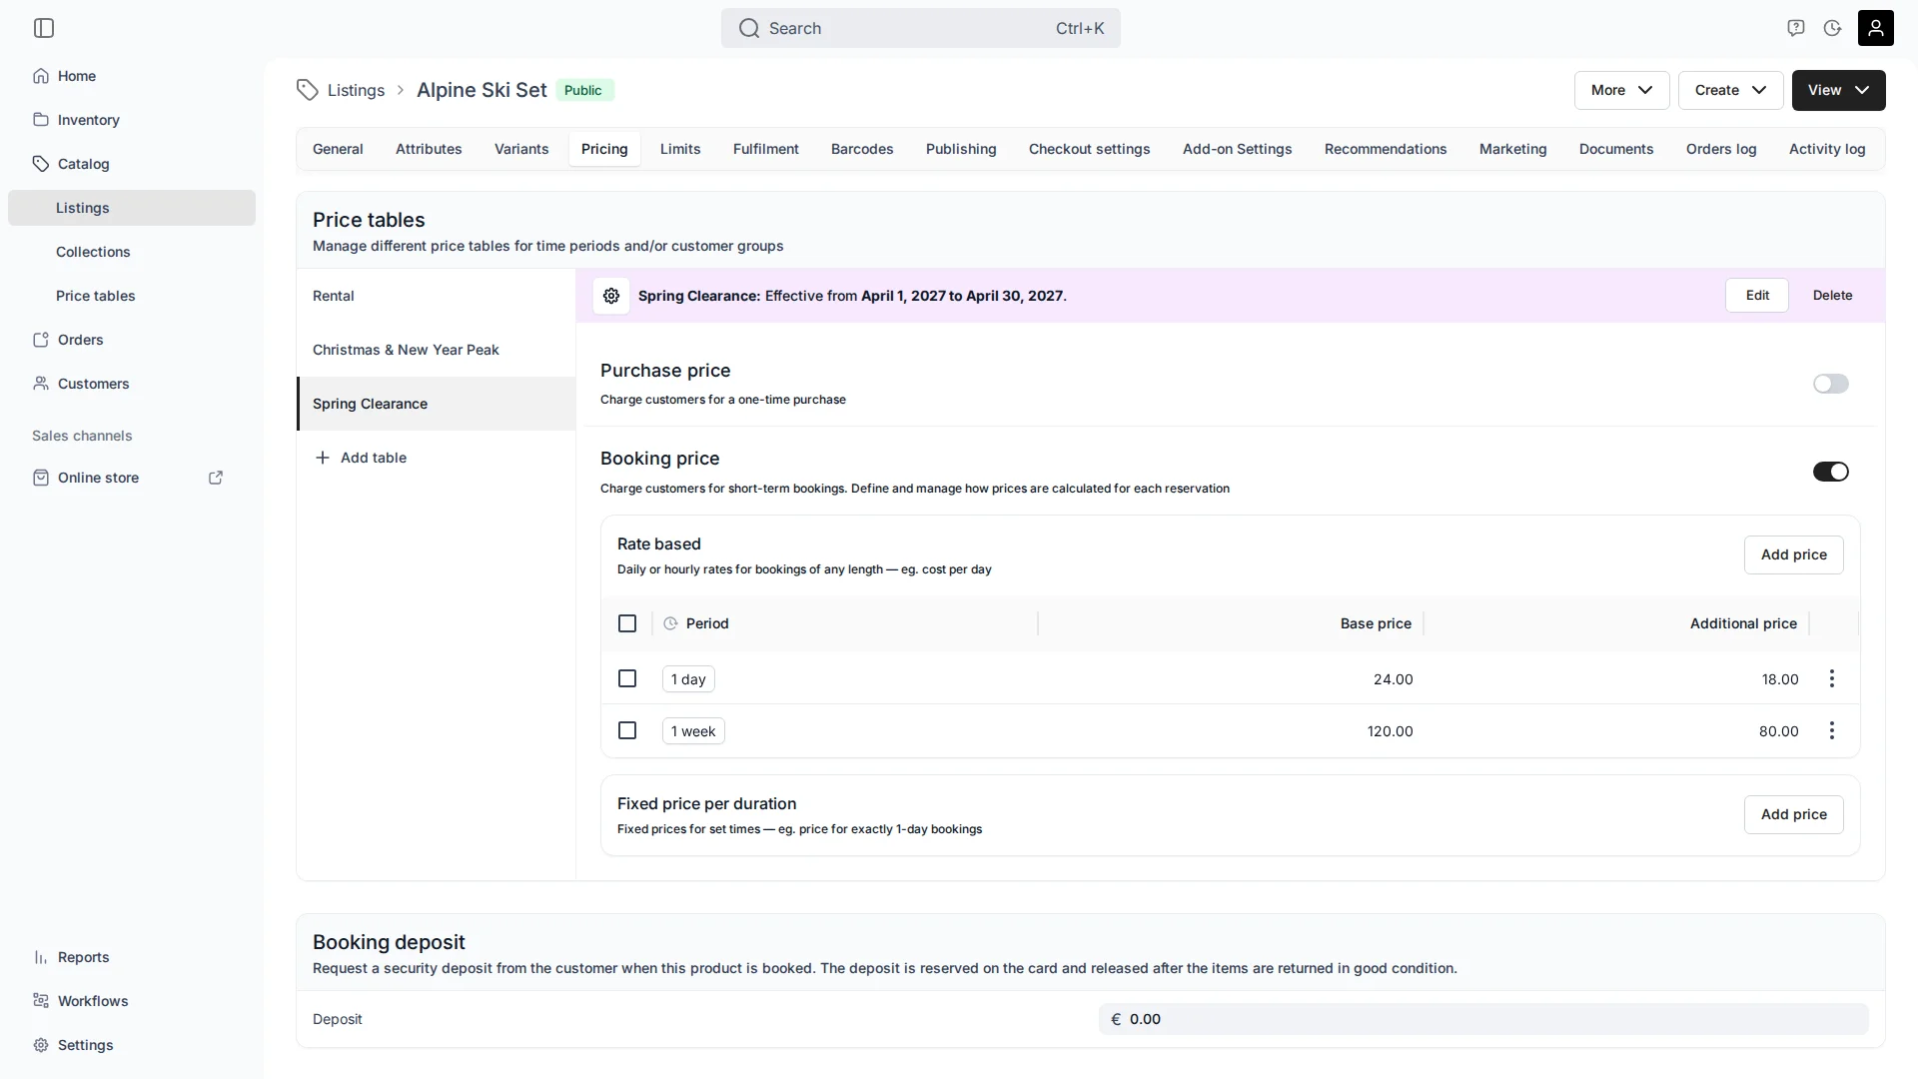Click the 1 week period tag
The width and height of the screenshot is (1918, 1079).
[693, 731]
